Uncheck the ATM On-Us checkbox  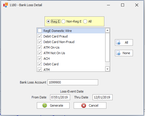(x=40, y=47)
